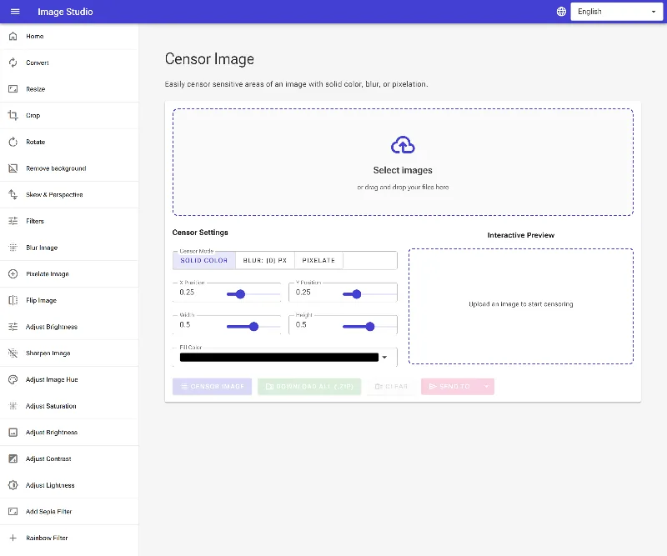Click the Filters sidebar icon
This screenshot has height=556, width=667.
[x=13, y=221]
